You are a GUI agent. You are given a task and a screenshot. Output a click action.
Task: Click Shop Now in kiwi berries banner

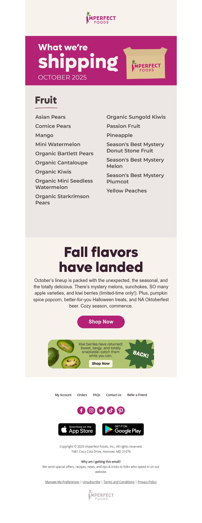pyautogui.click(x=101, y=363)
